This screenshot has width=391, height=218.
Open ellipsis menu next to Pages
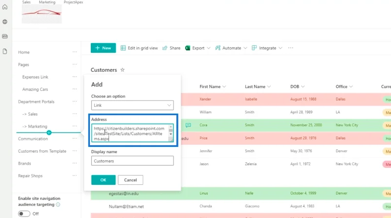75,64
